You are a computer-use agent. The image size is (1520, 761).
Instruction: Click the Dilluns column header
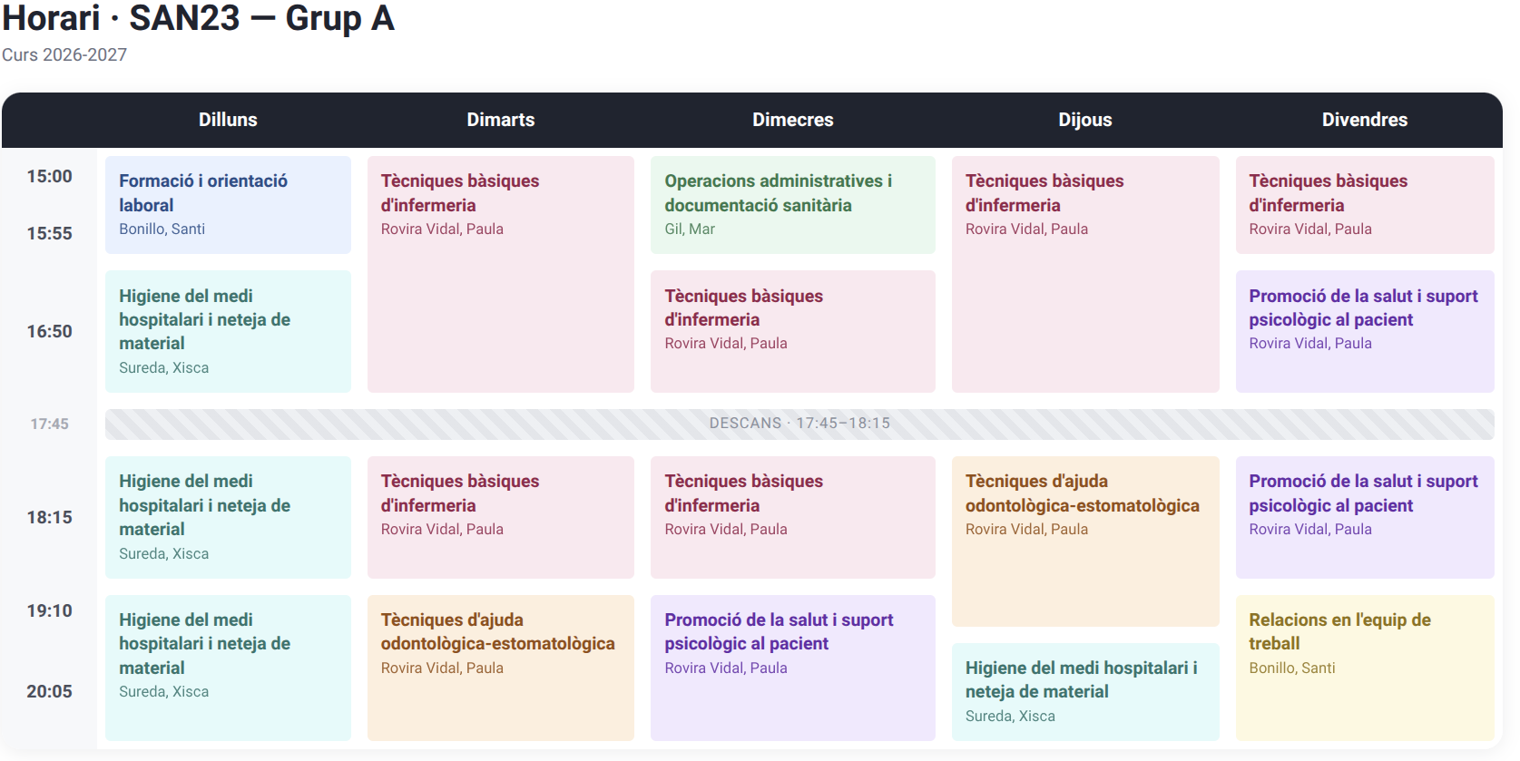(228, 120)
